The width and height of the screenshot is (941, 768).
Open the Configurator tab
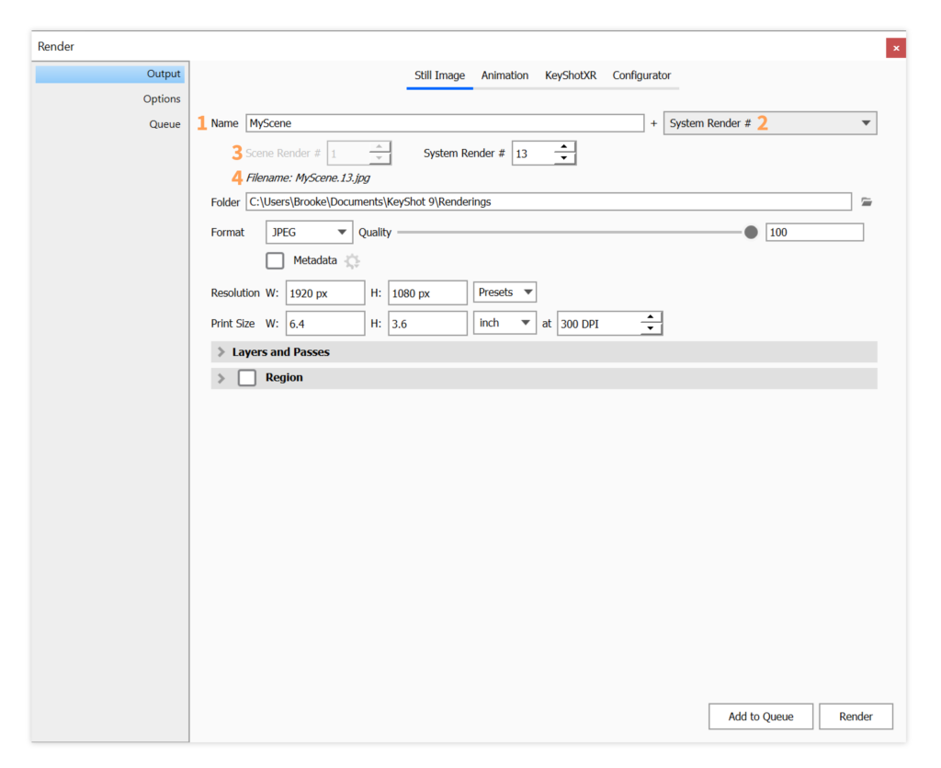point(641,75)
